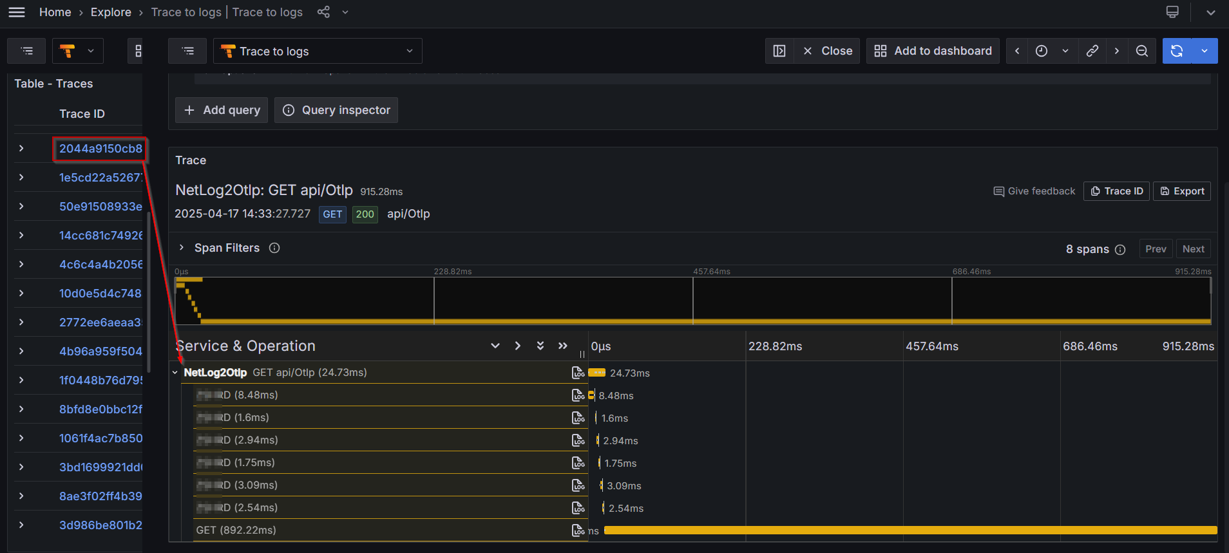Collapse one level of span tree
This screenshot has height=553, width=1229.
point(518,346)
